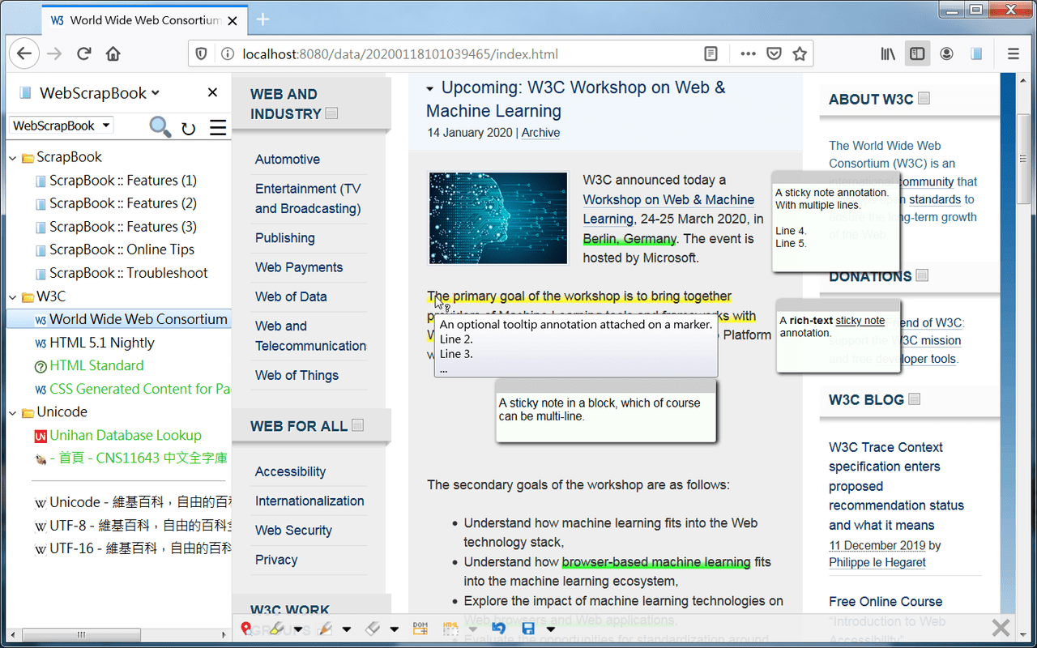This screenshot has width=1037, height=648.
Task: Click the HTML editor tool icon
Action: point(450,628)
